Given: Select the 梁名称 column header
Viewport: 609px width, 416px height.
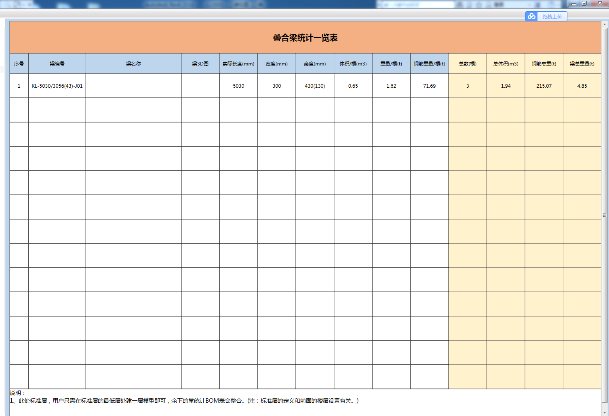Looking at the screenshot, I should point(133,63).
